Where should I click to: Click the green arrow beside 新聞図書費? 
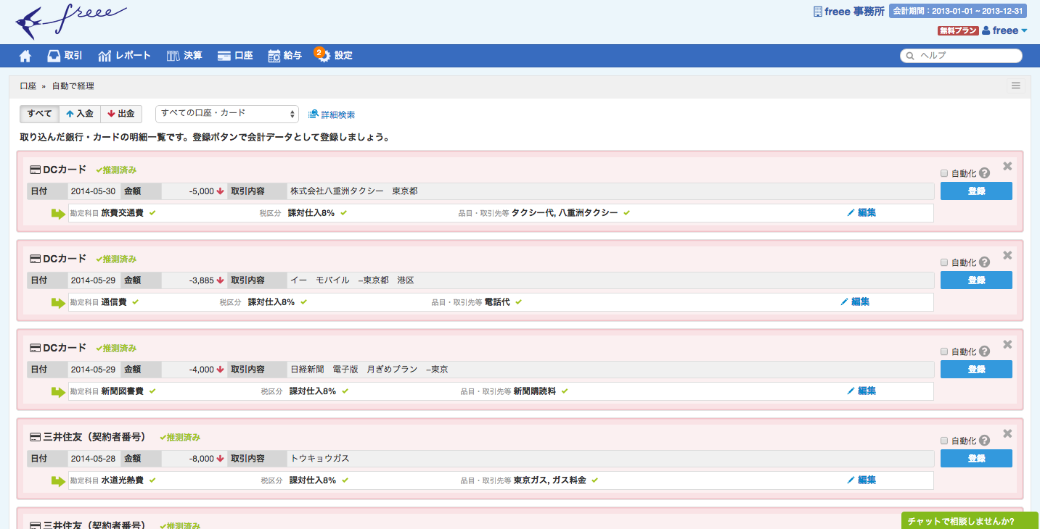(58, 391)
